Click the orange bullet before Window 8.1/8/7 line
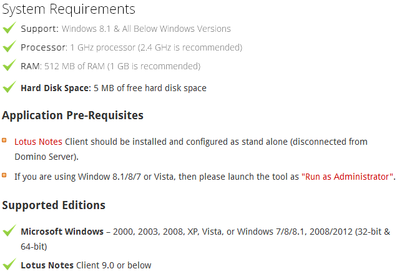Image resolution: width=397 pixels, height=274 pixels. coord(4,175)
